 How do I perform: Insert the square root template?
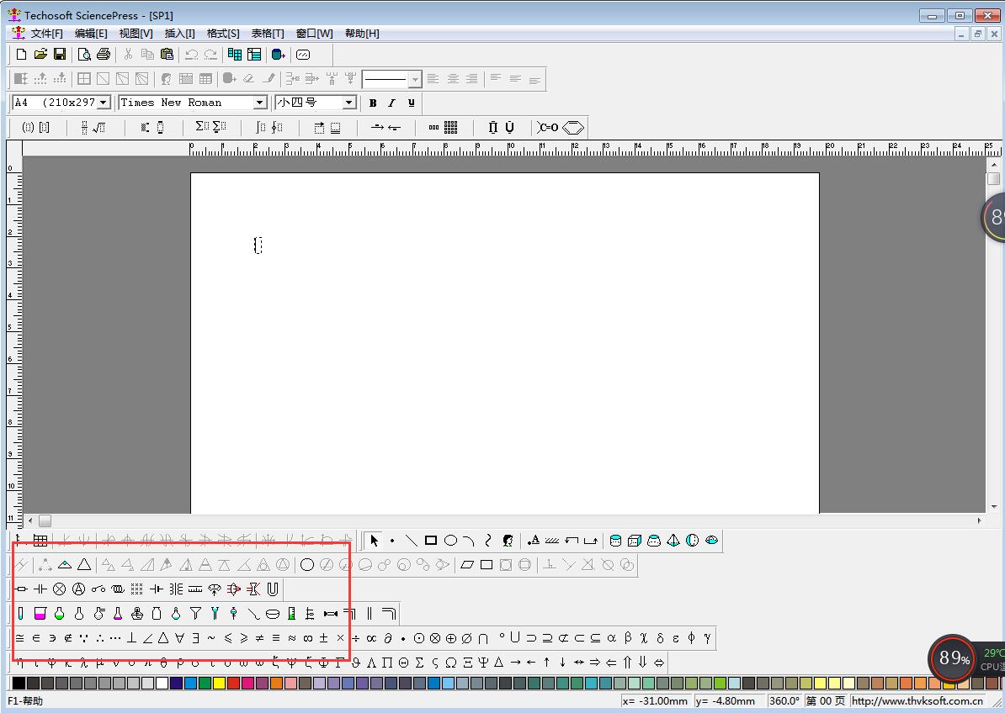pyautogui.click(x=98, y=128)
